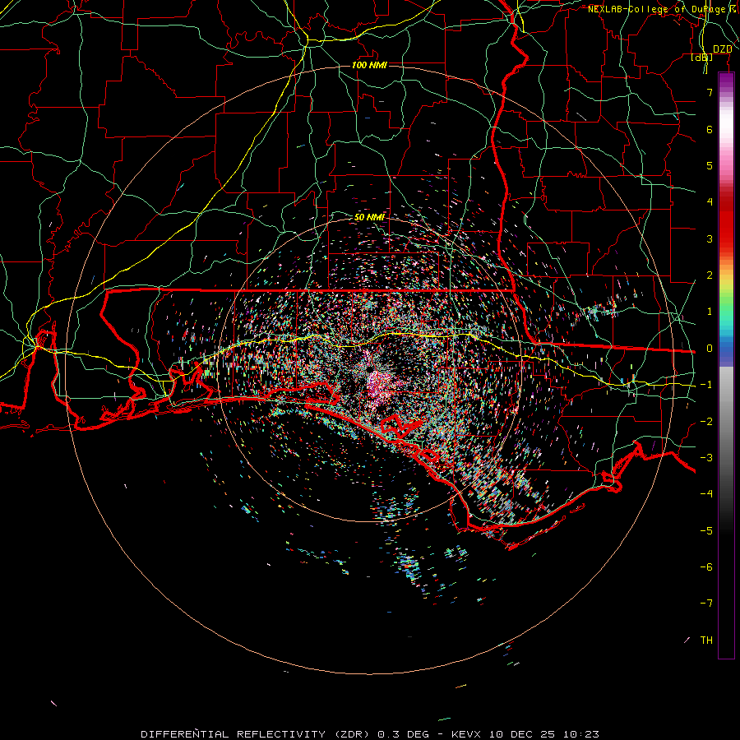Click the 10 DEC 25 10:23 timestamp
The width and height of the screenshot is (740, 740).
tap(544, 734)
